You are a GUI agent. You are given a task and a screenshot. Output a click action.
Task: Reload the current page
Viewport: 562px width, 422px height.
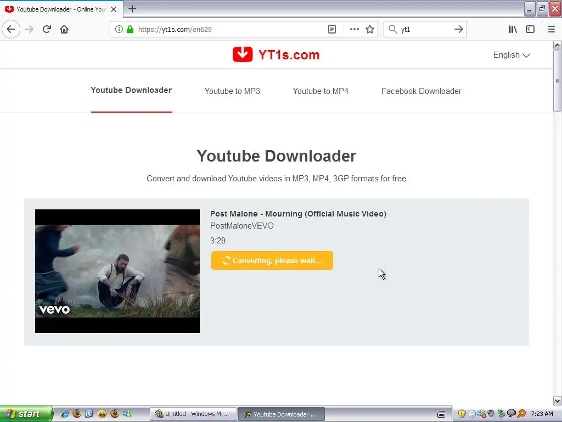(47, 29)
